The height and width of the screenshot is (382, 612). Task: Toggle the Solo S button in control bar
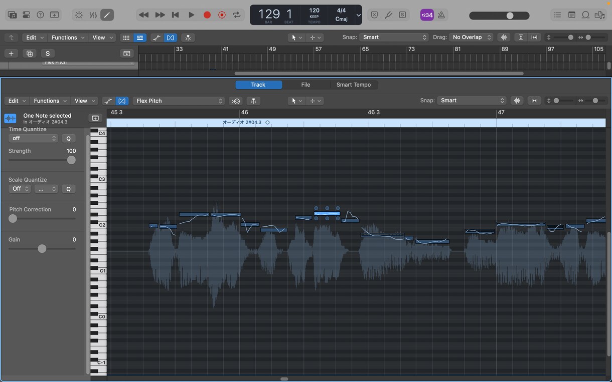point(402,15)
